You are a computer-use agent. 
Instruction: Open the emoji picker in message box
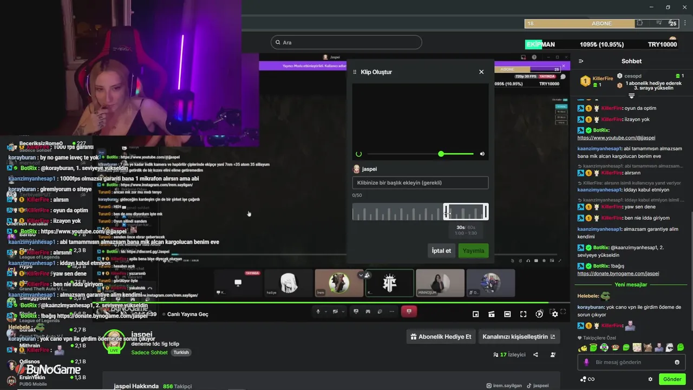[677, 362]
